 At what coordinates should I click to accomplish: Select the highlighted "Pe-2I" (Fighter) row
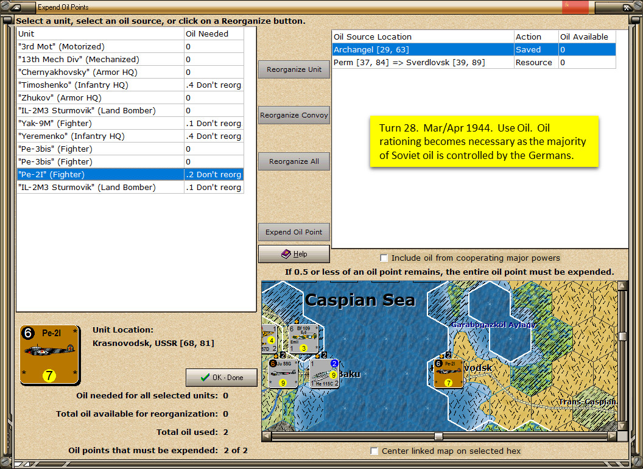(130, 174)
